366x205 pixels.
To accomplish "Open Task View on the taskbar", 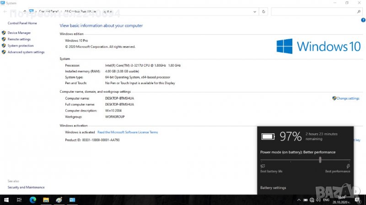I will 19,200.
